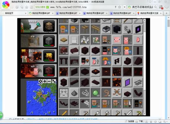The image size is (170, 124).
Task: Click the stone block in the 矿井 card
Action: 49,41
